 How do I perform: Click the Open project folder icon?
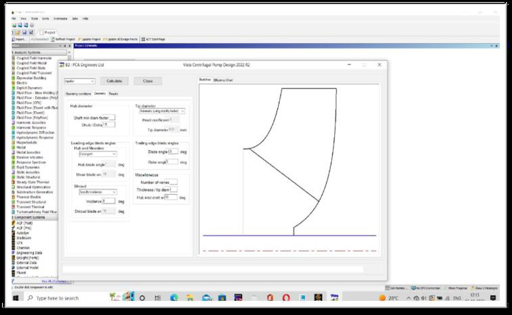point(18,32)
